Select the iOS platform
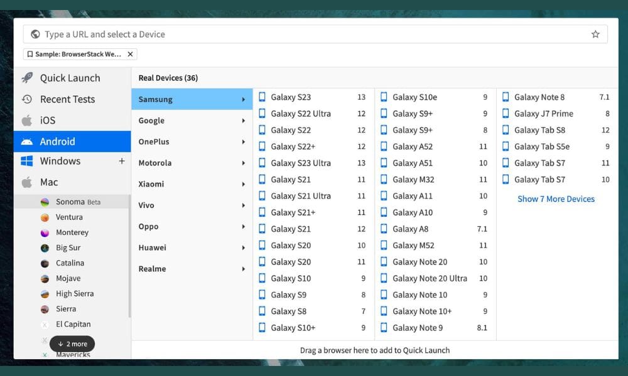This screenshot has width=628, height=376. pyautogui.click(x=72, y=120)
